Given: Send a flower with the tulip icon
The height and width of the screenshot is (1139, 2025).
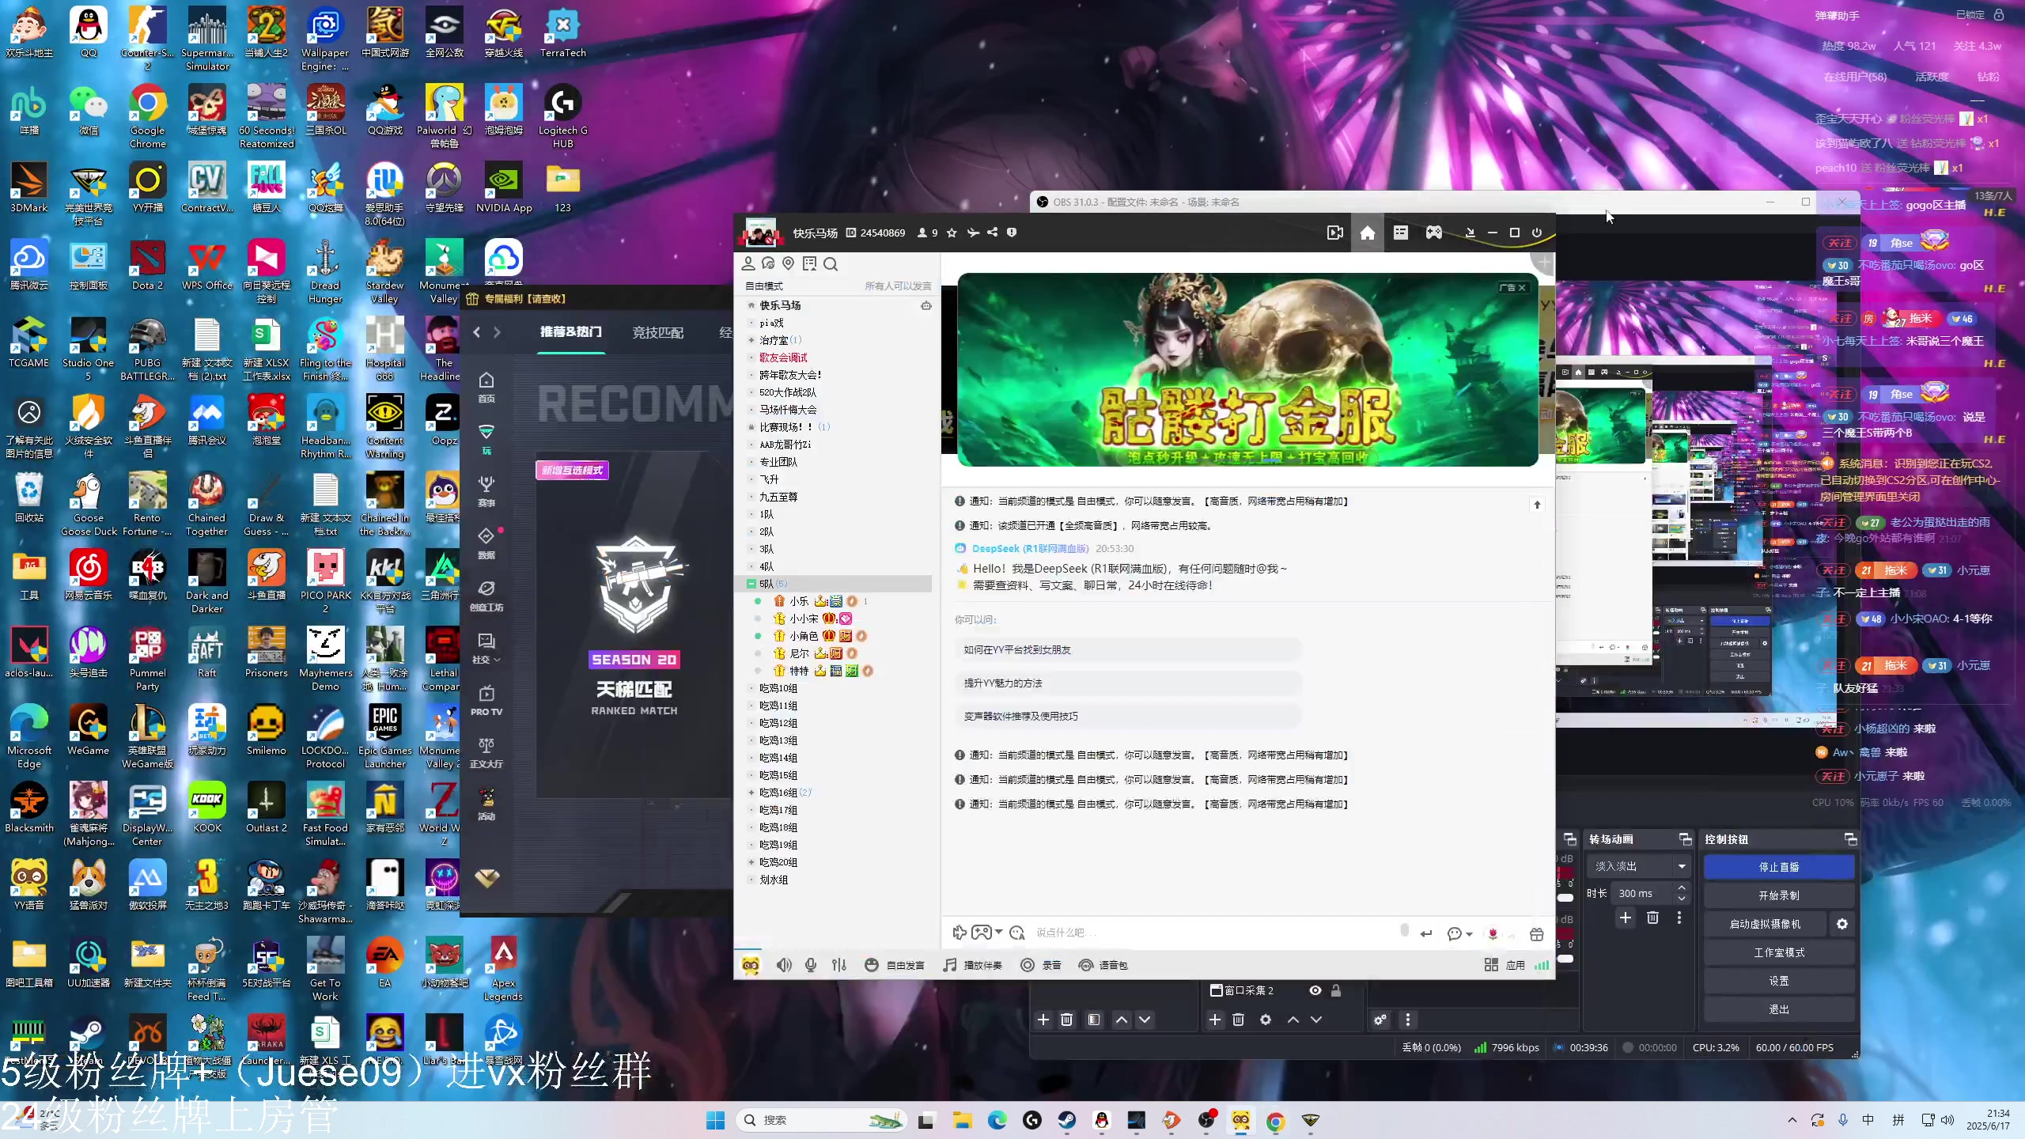Looking at the screenshot, I should click(1493, 934).
